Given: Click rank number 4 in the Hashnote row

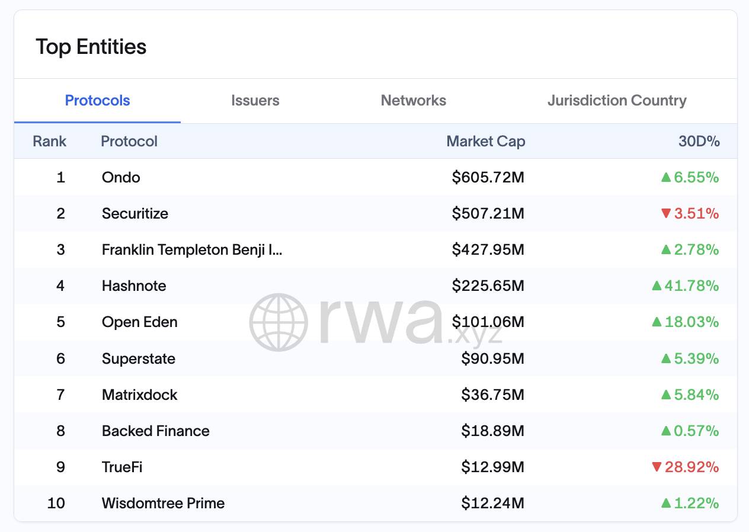Looking at the screenshot, I should point(60,286).
